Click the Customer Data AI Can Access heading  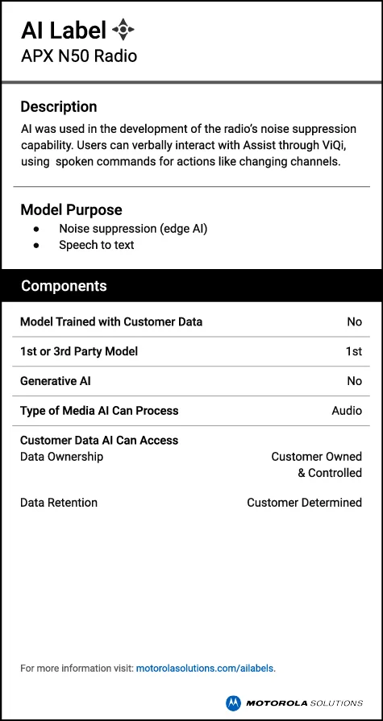pos(99,441)
